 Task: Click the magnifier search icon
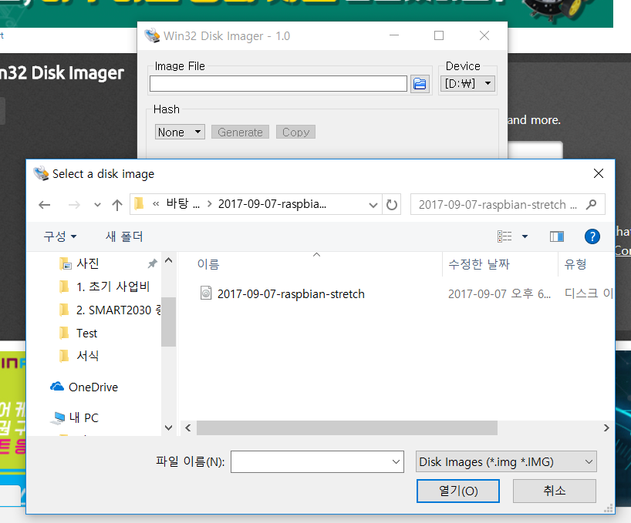[591, 204]
